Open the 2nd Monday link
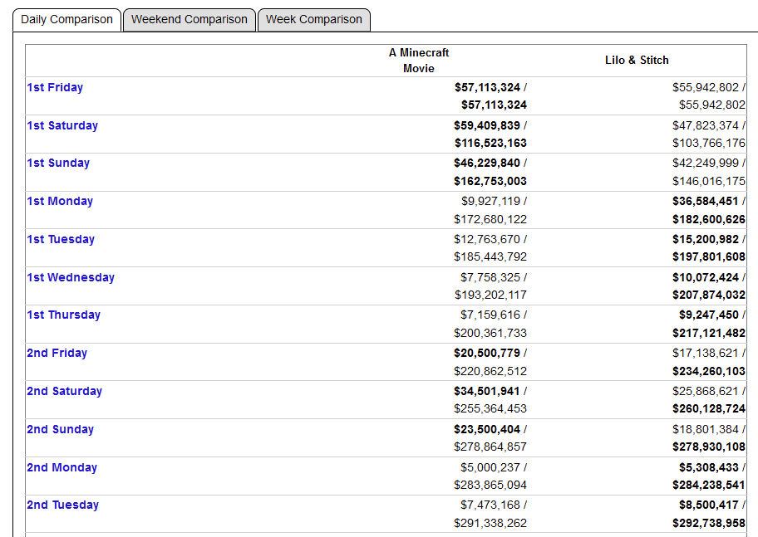Screen dimensions: 758x537 (x=62, y=467)
